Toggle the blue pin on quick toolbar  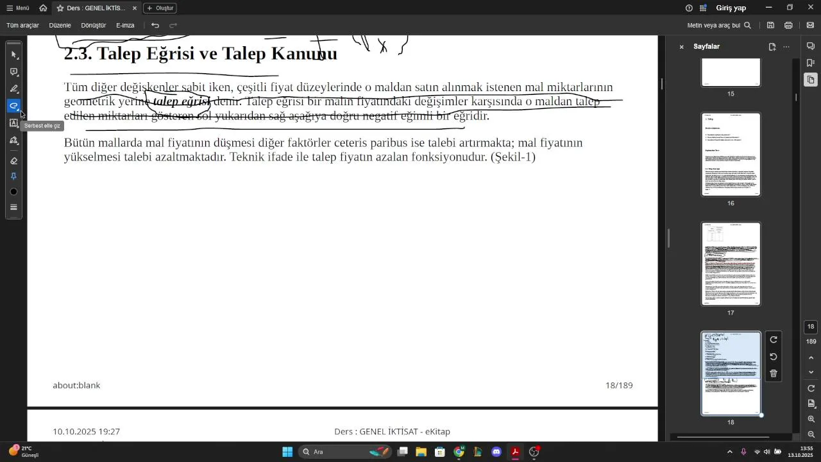[14, 176]
